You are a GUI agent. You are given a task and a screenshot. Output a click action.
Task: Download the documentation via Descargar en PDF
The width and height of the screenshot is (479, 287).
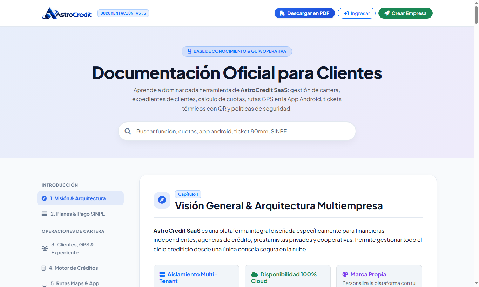[305, 13]
